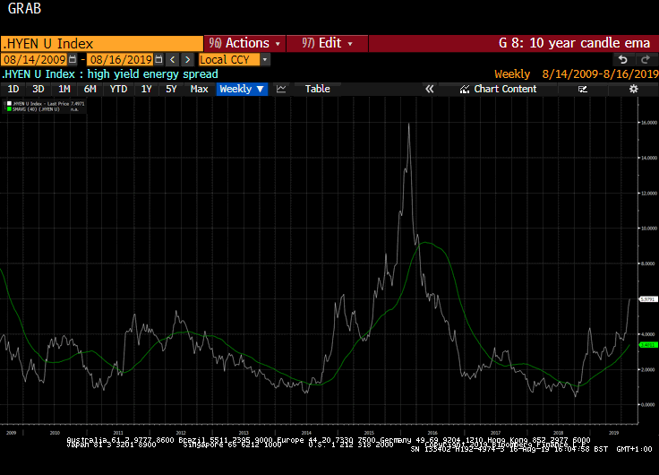Click the GRAB label at top
Screen dimensions: 659x475
(x=24, y=8)
